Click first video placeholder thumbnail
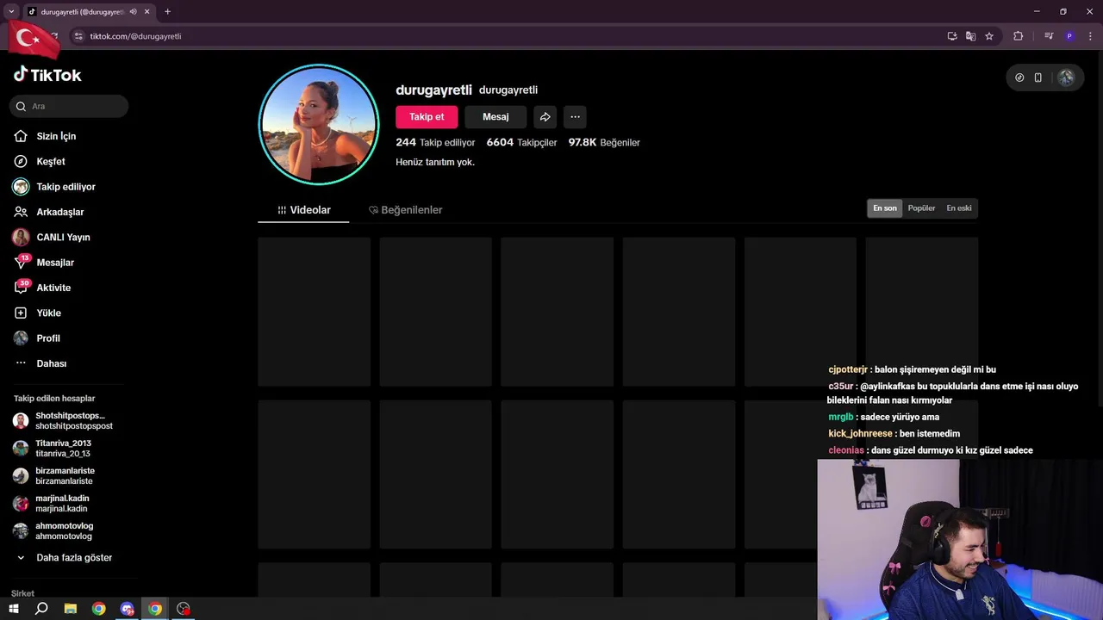This screenshot has height=620, width=1103. tap(314, 312)
